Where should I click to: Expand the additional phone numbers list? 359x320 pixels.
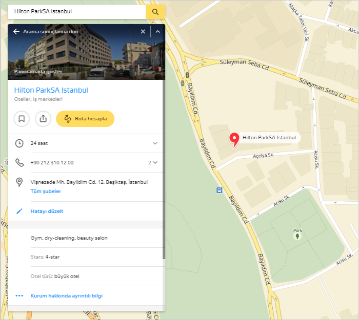click(153, 163)
